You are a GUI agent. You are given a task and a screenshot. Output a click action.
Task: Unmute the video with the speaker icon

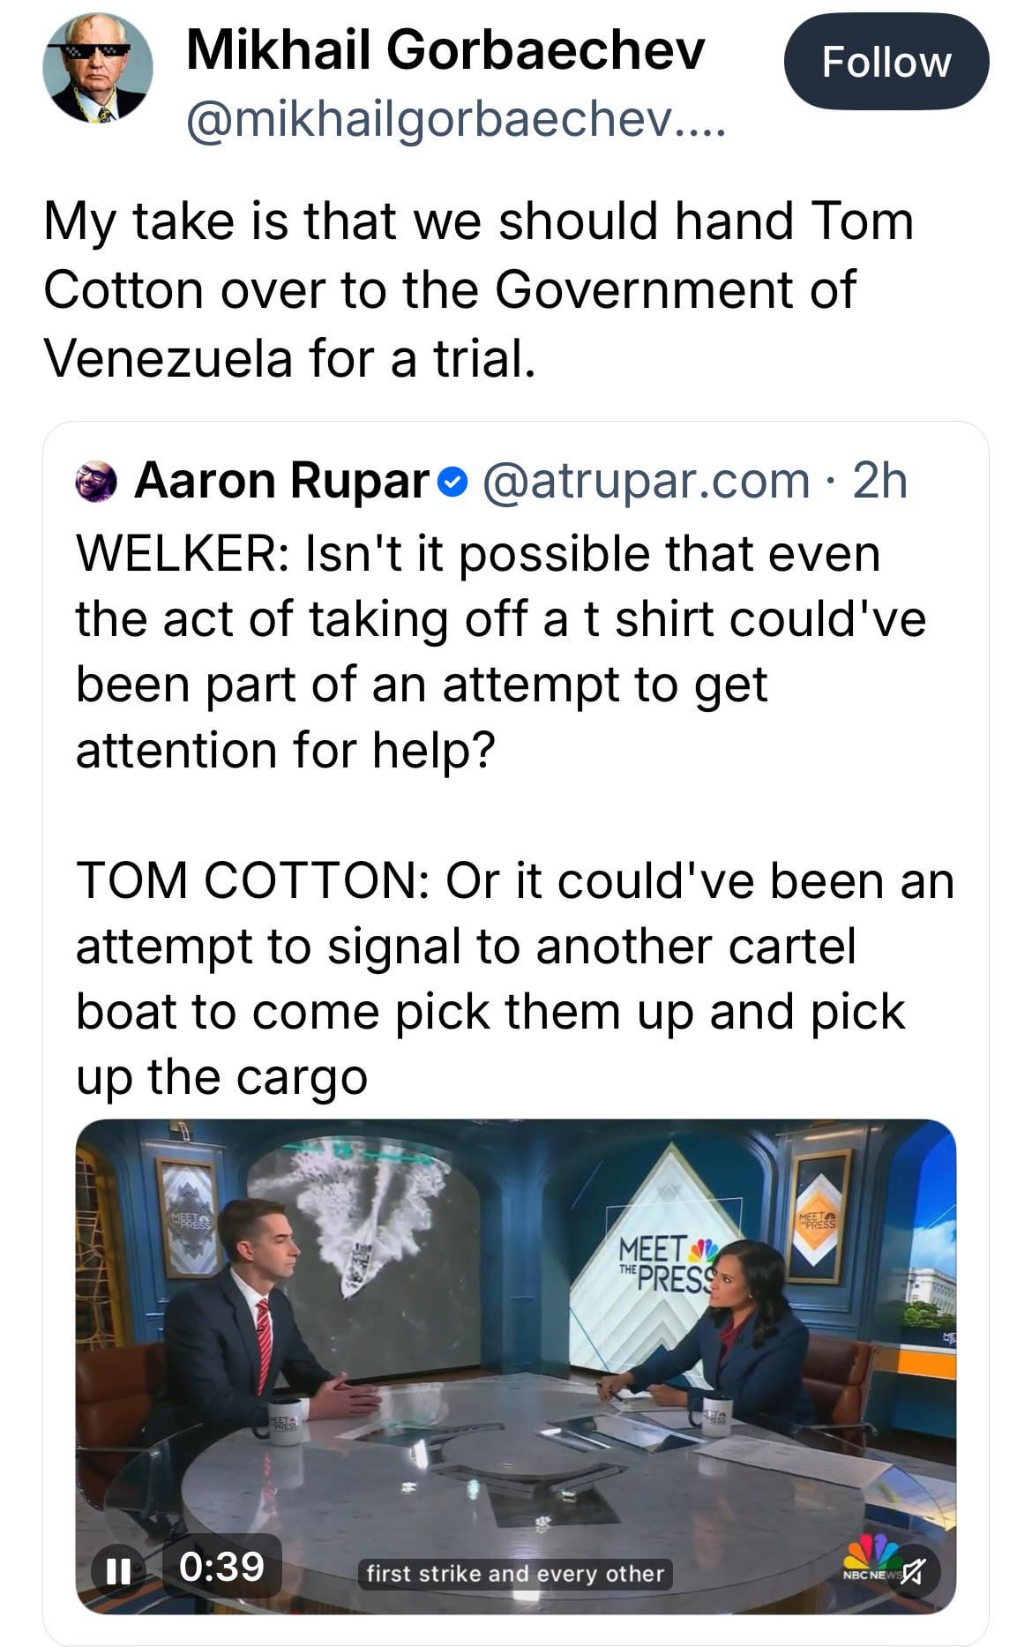913,1570
